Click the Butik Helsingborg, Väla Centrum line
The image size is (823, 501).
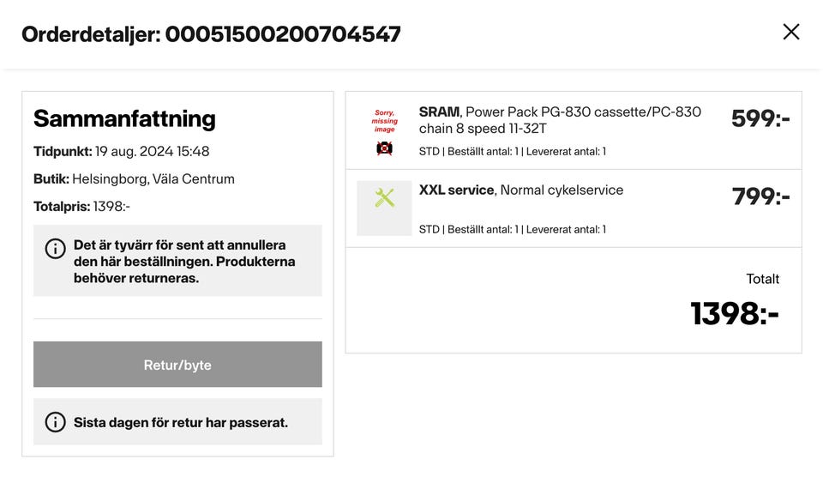[134, 179]
